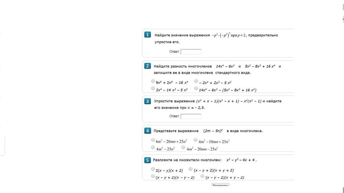Screen dimensions: 344x193
Task: Select option (x − y − 2)(x + y − 2)
Action: (x=202, y=176)
